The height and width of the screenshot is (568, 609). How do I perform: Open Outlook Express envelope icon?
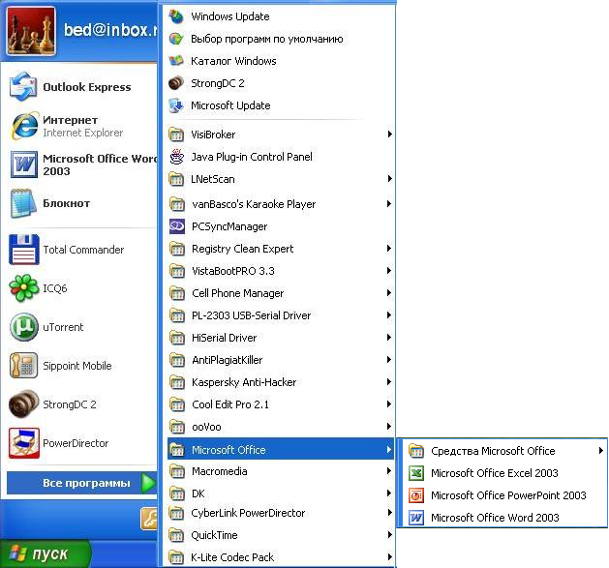point(23,86)
